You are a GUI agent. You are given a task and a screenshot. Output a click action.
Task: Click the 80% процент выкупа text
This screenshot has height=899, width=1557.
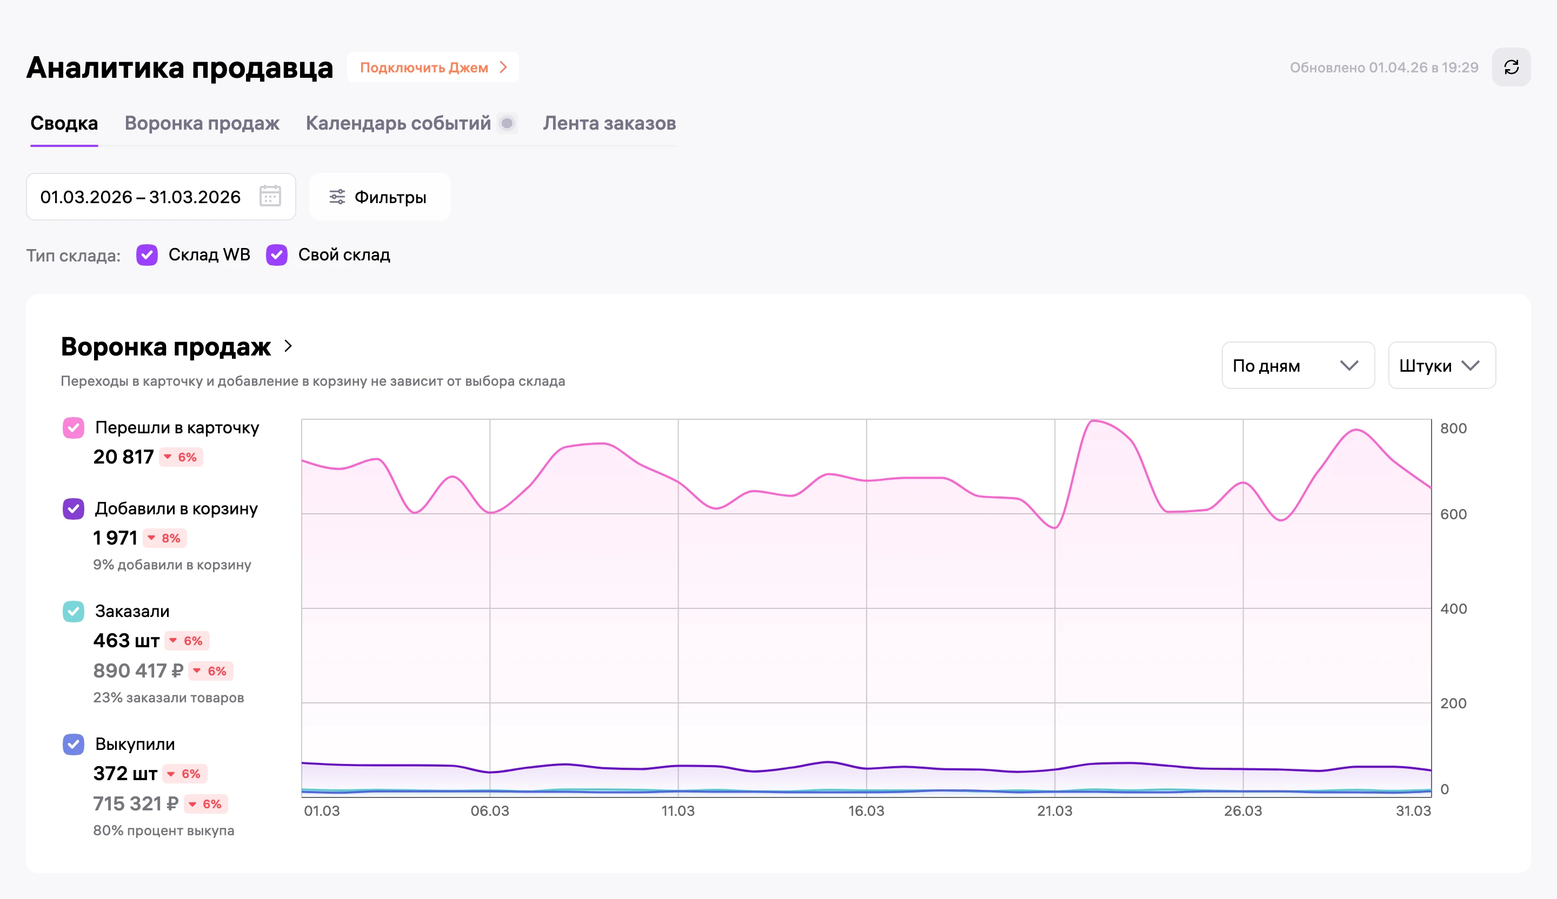pos(164,830)
